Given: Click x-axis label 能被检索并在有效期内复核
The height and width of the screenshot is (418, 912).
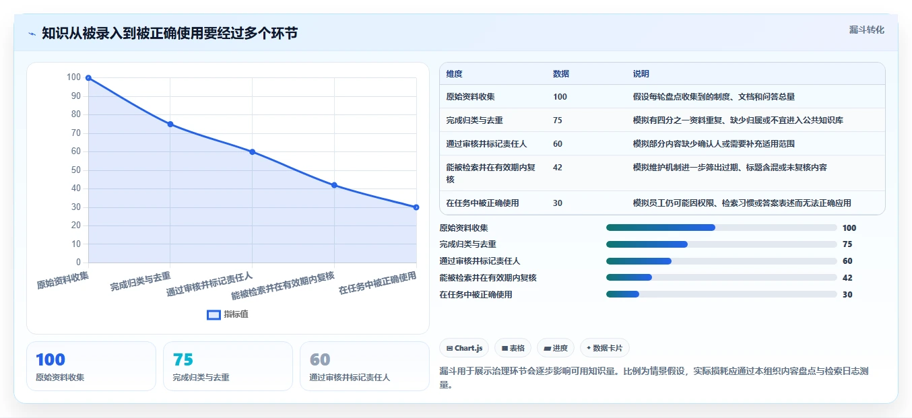Looking at the screenshot, I should 283,285.
